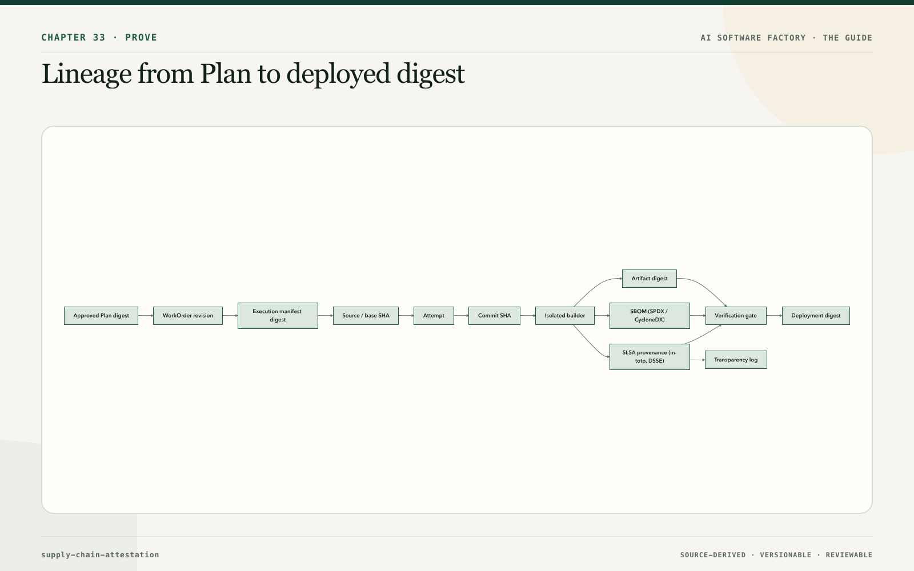This screenshot has height=571, width=914.
Task: Select the Execution manifest digest box
Action: (x=278, y=316)
